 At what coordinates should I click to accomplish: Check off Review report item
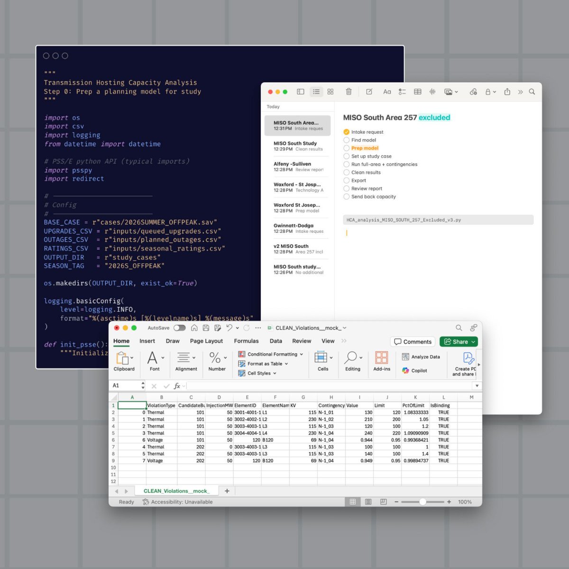(x=346, y=188)
